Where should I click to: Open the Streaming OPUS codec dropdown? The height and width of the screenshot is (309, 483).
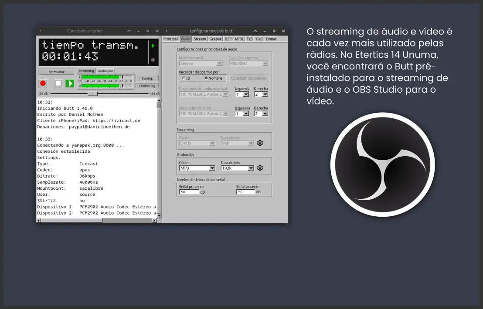coord(197,143)
